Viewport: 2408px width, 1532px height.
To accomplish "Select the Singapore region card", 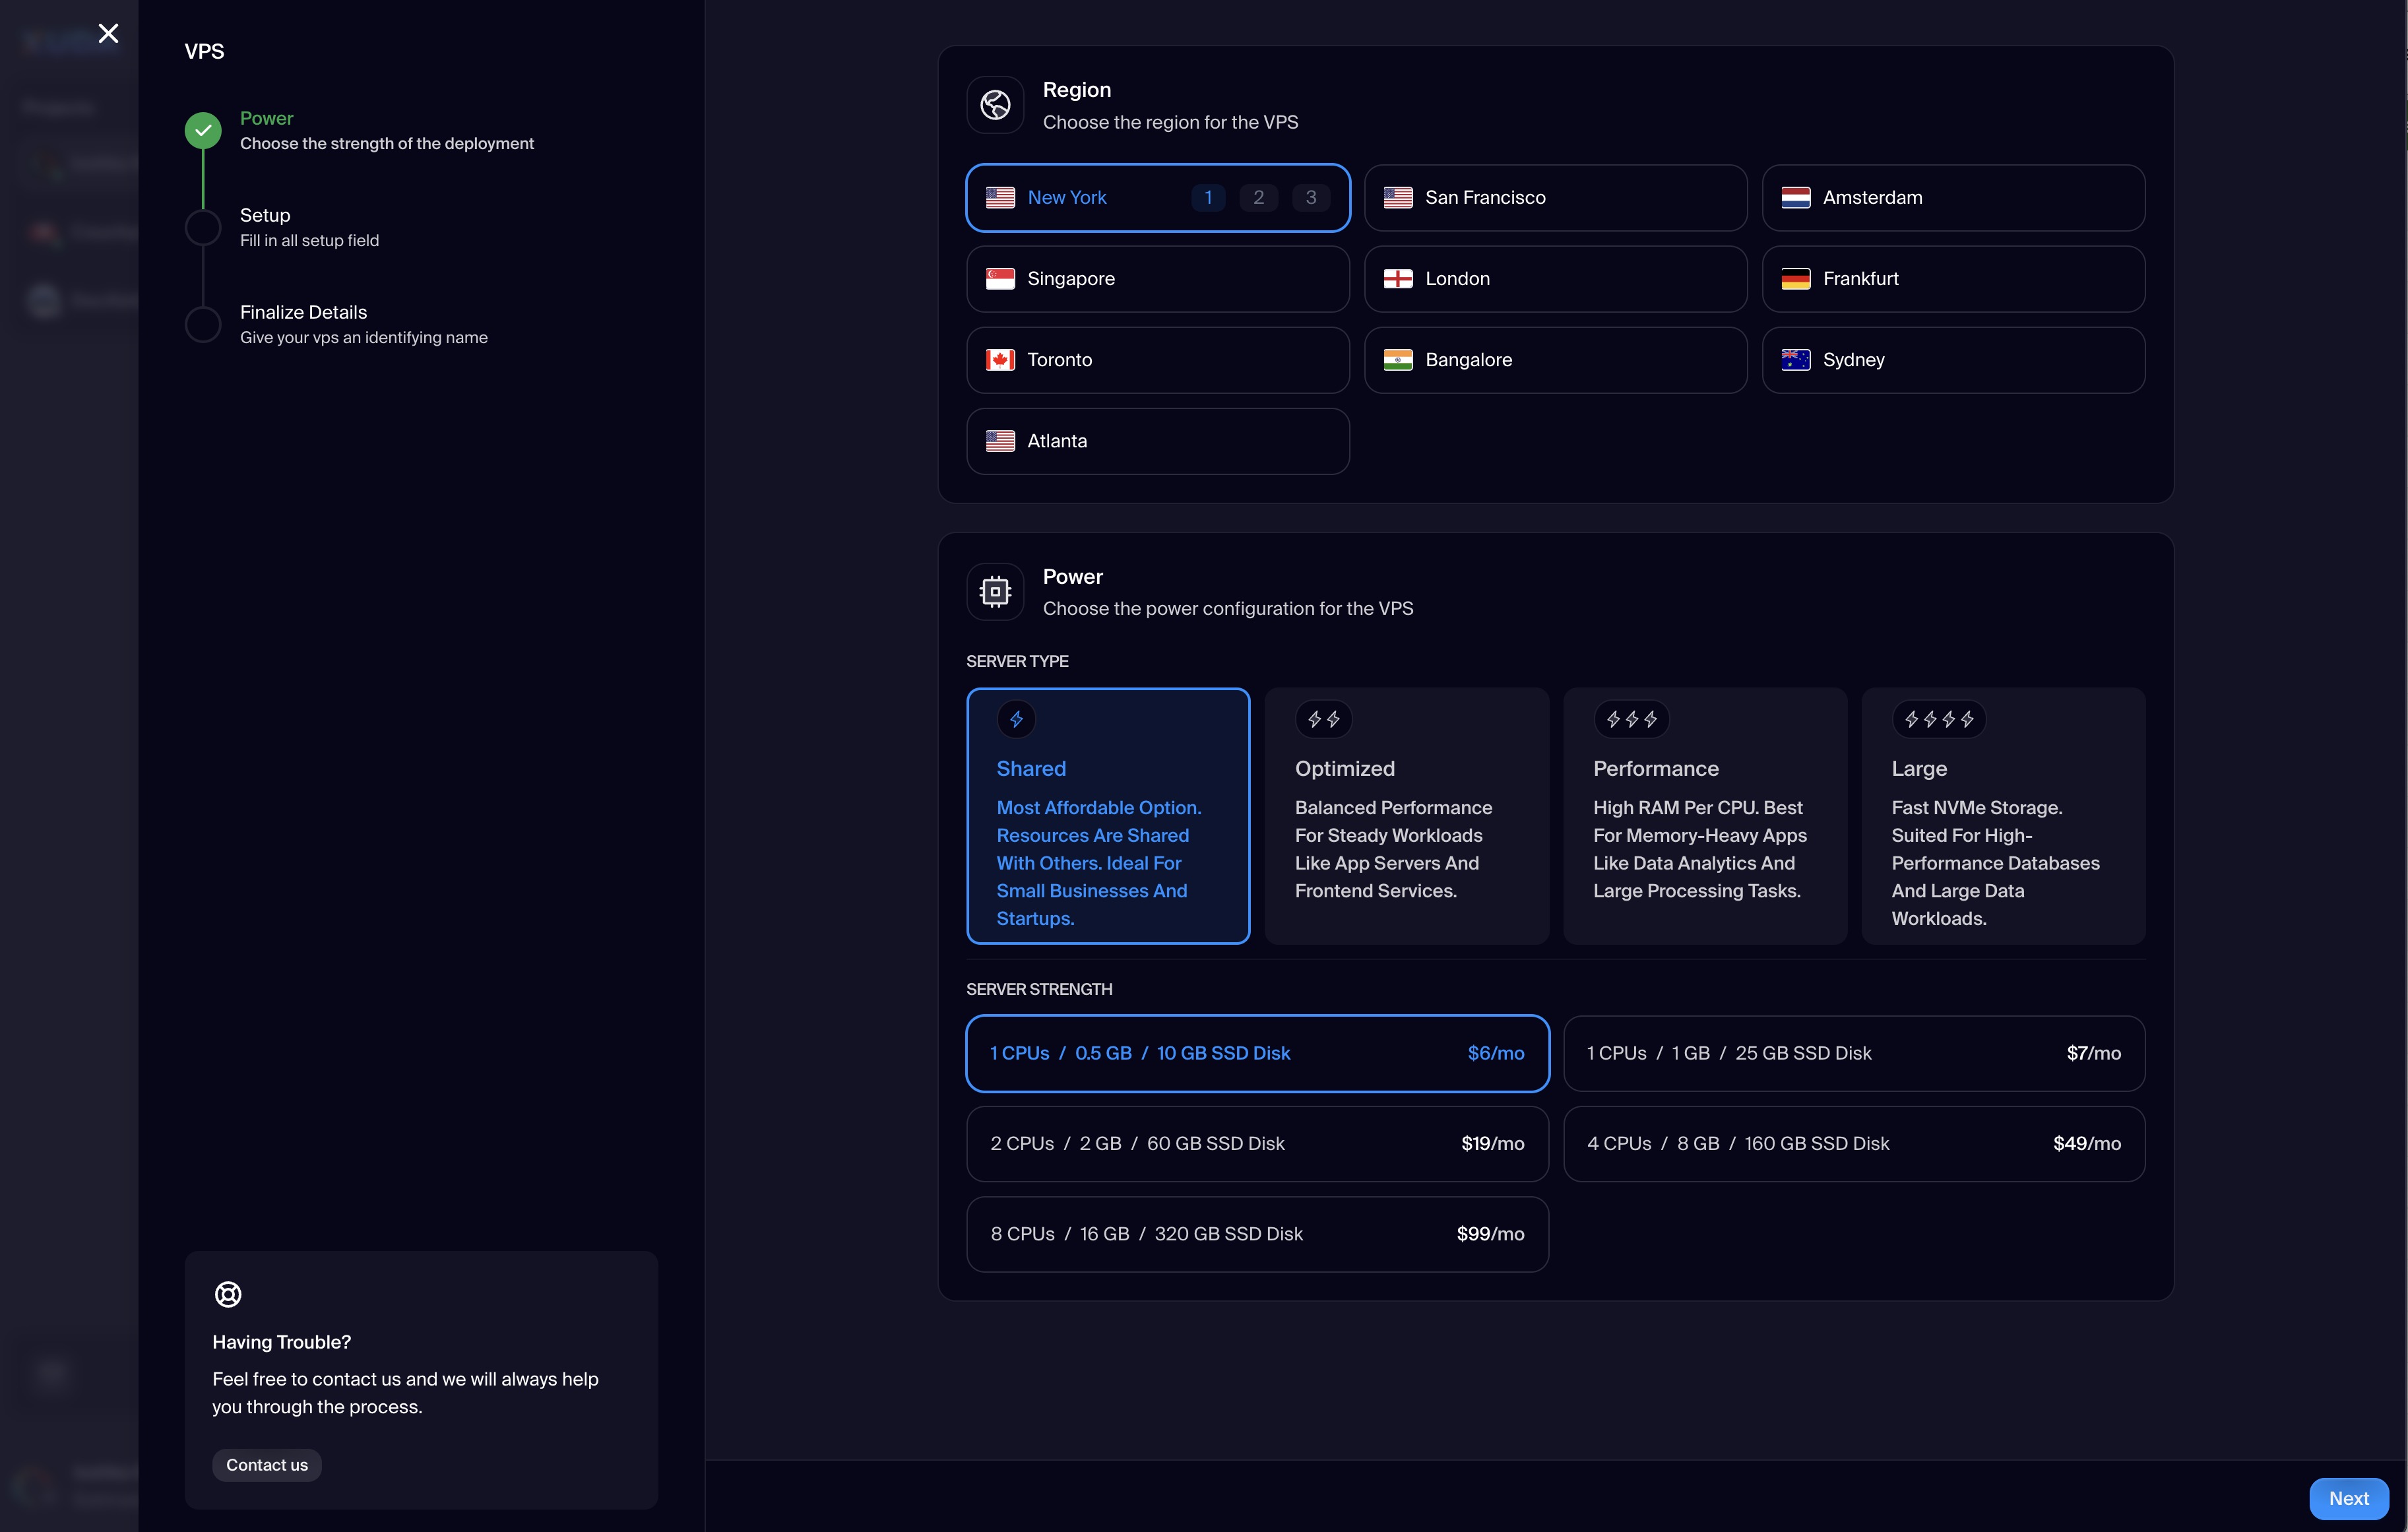I will (1157, 279).
